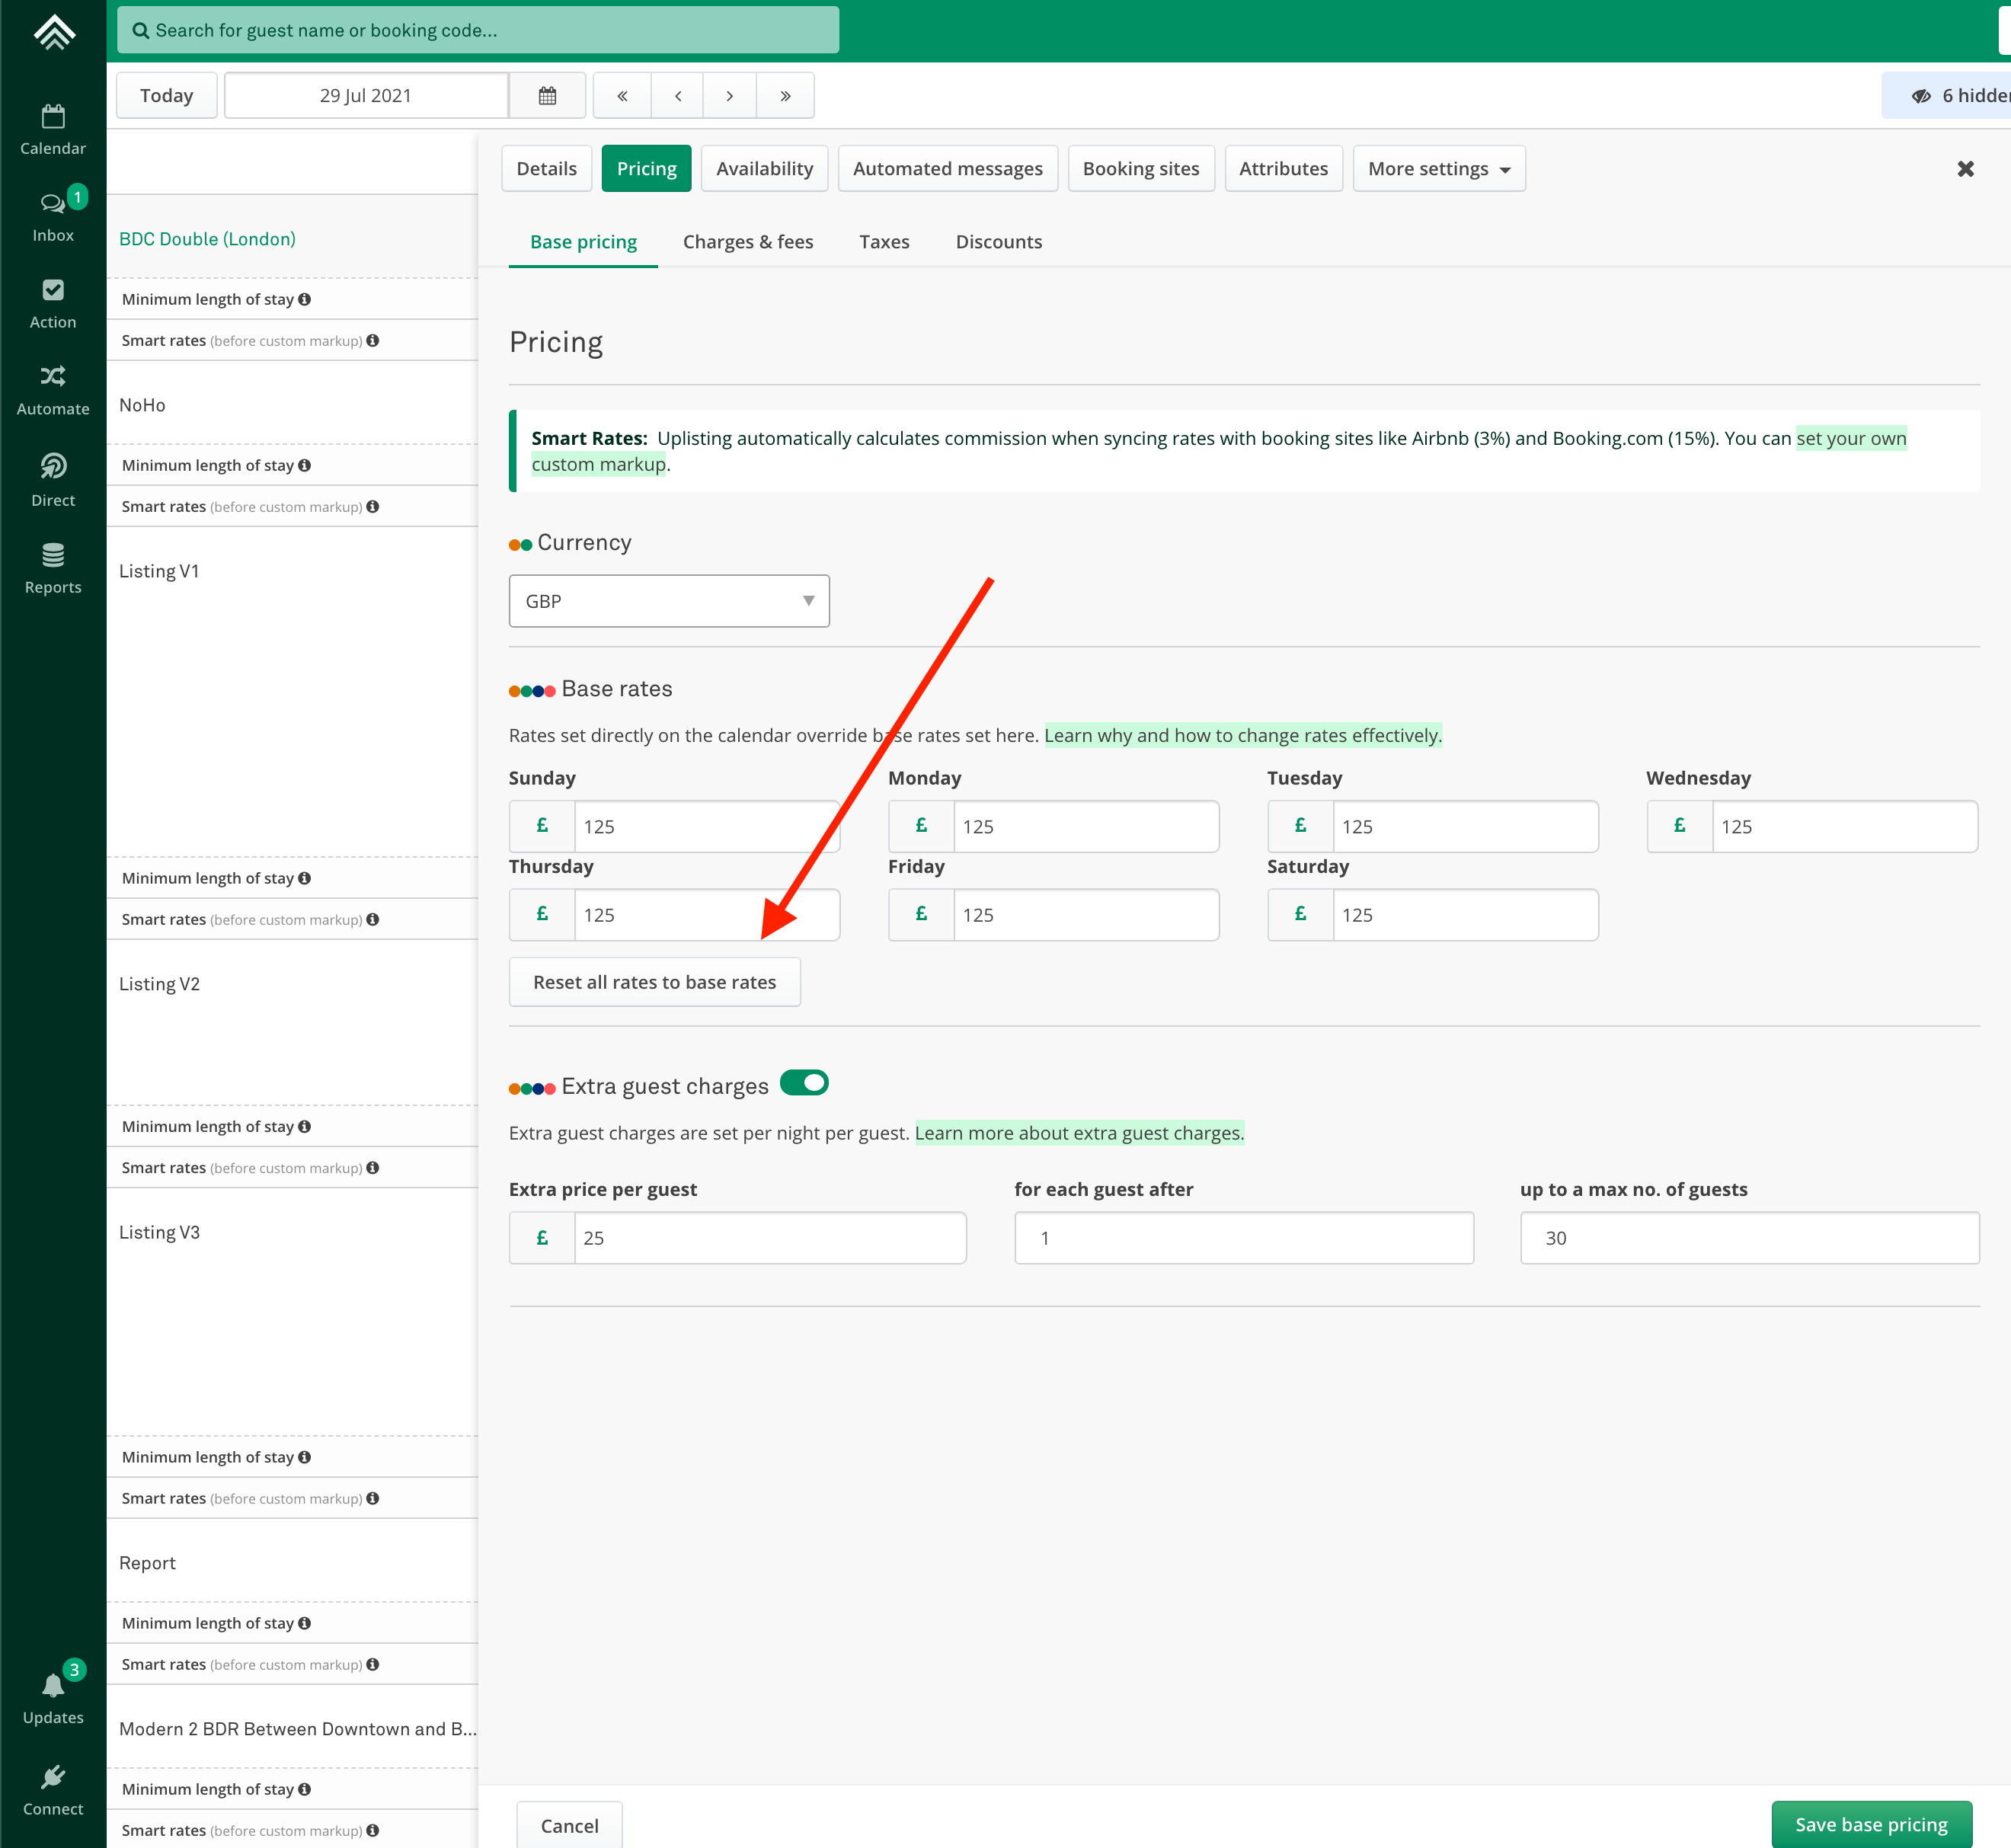Switch to the Charges & fees tab
The height and width of the screenshot is (1848, 2011).
click(x=747, y=242)
